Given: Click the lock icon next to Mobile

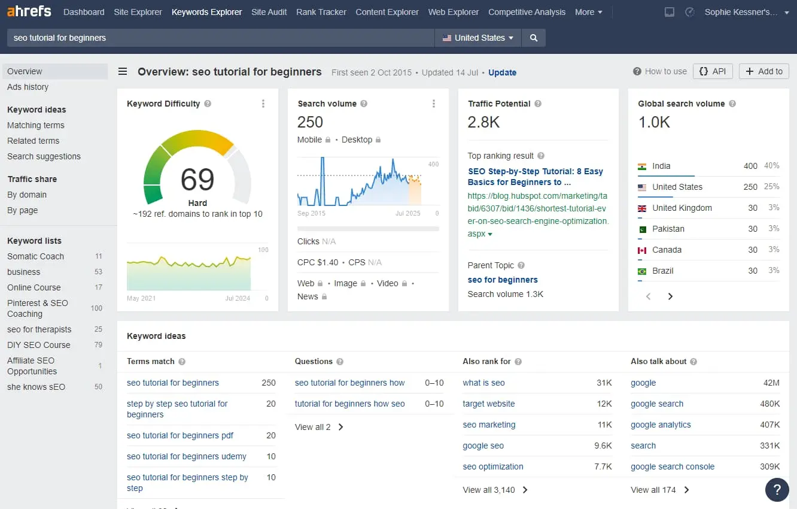Looking at the screenshot, I should pos(328,140).
